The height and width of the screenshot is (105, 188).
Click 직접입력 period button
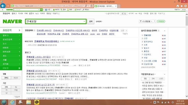(x=17, y=97)
